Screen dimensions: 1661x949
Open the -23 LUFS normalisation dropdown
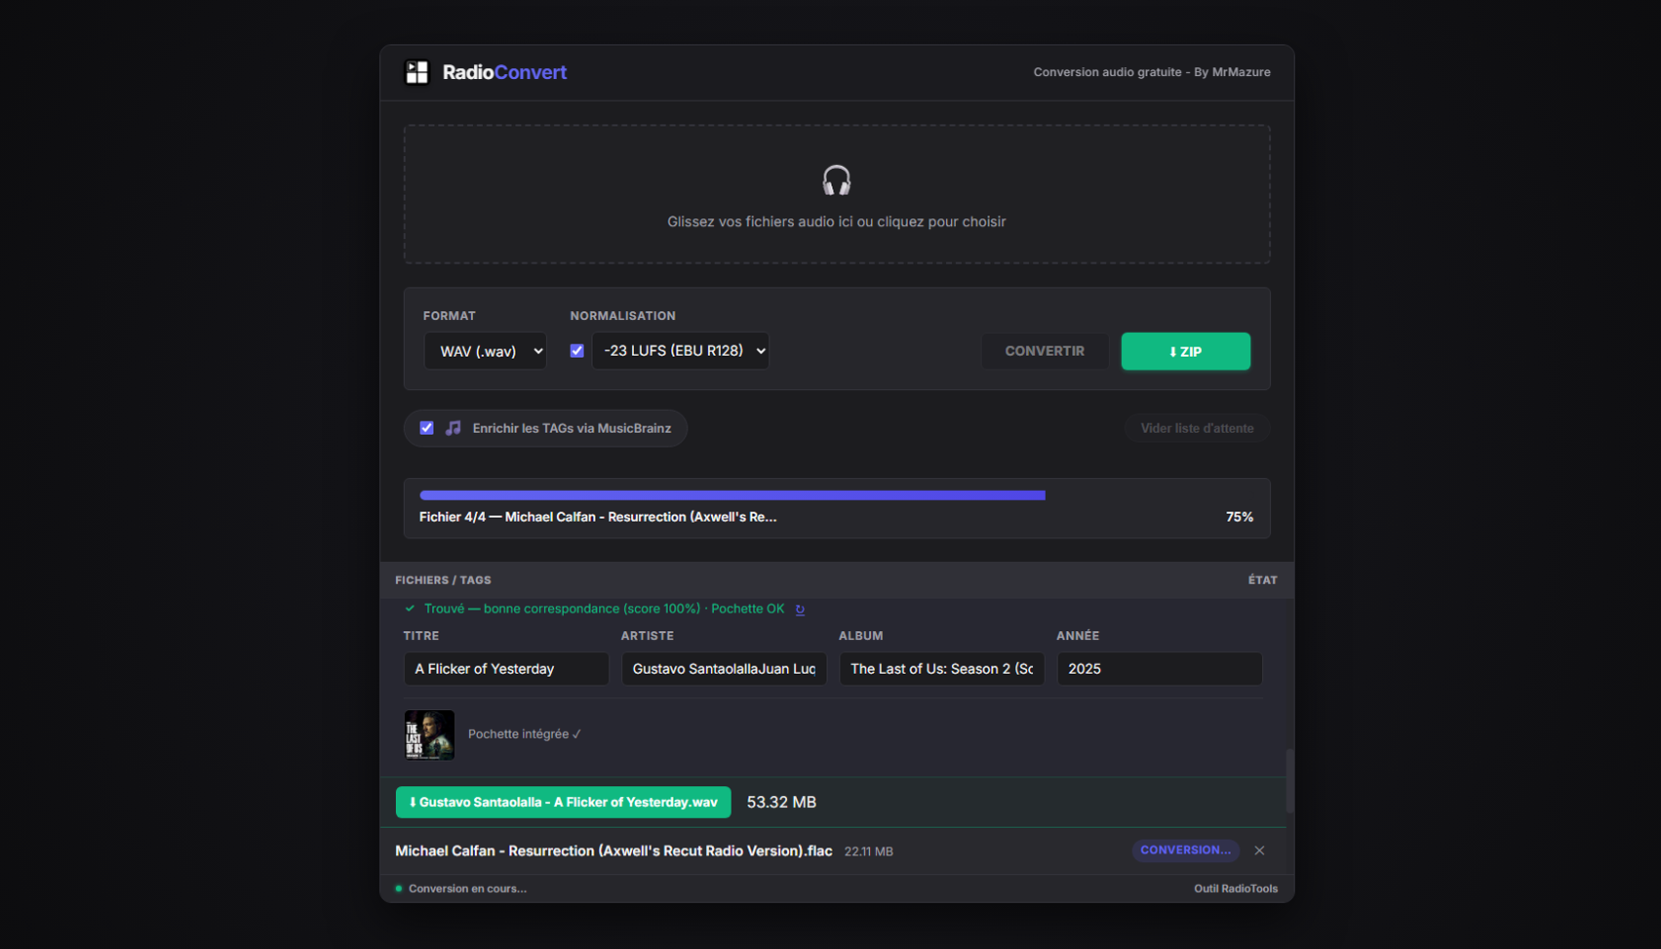(x=680, y=351)
